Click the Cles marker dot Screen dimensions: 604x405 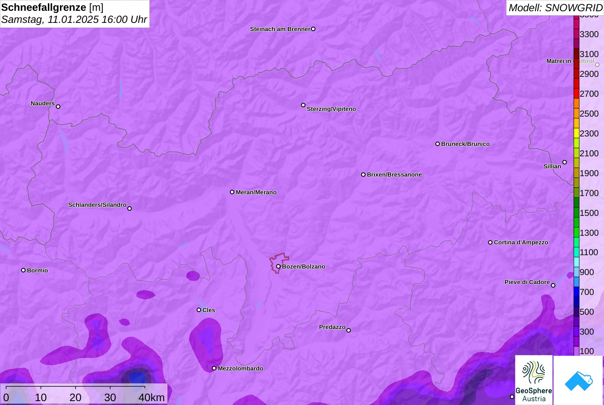click(x=199, y=310)
